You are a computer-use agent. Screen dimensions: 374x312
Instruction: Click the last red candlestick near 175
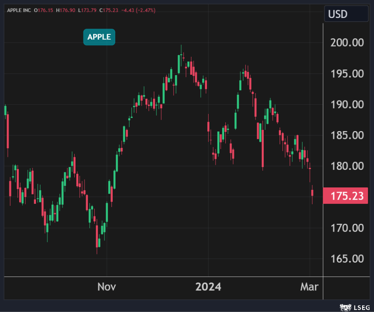pos(312,193)
